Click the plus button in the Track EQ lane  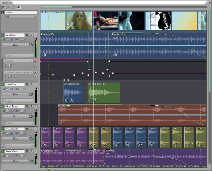(x=35, y=76)
